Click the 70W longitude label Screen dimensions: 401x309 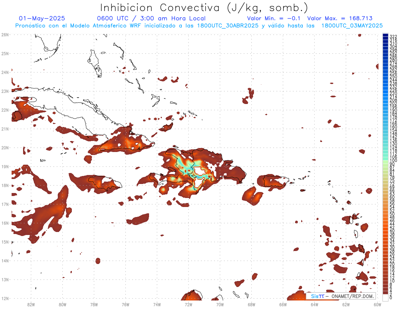220,304
